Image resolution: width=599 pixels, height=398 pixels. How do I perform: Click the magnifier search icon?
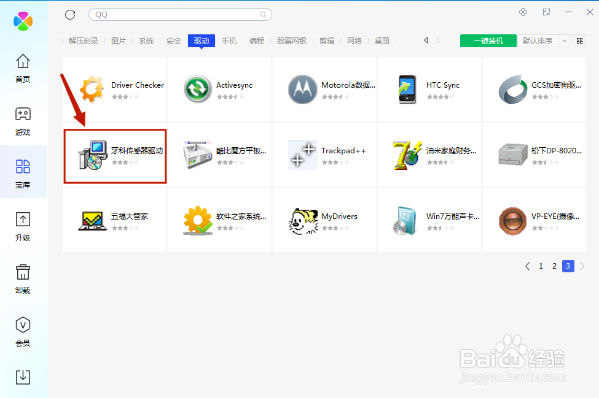pyautogui.click(x=263, y=15)
